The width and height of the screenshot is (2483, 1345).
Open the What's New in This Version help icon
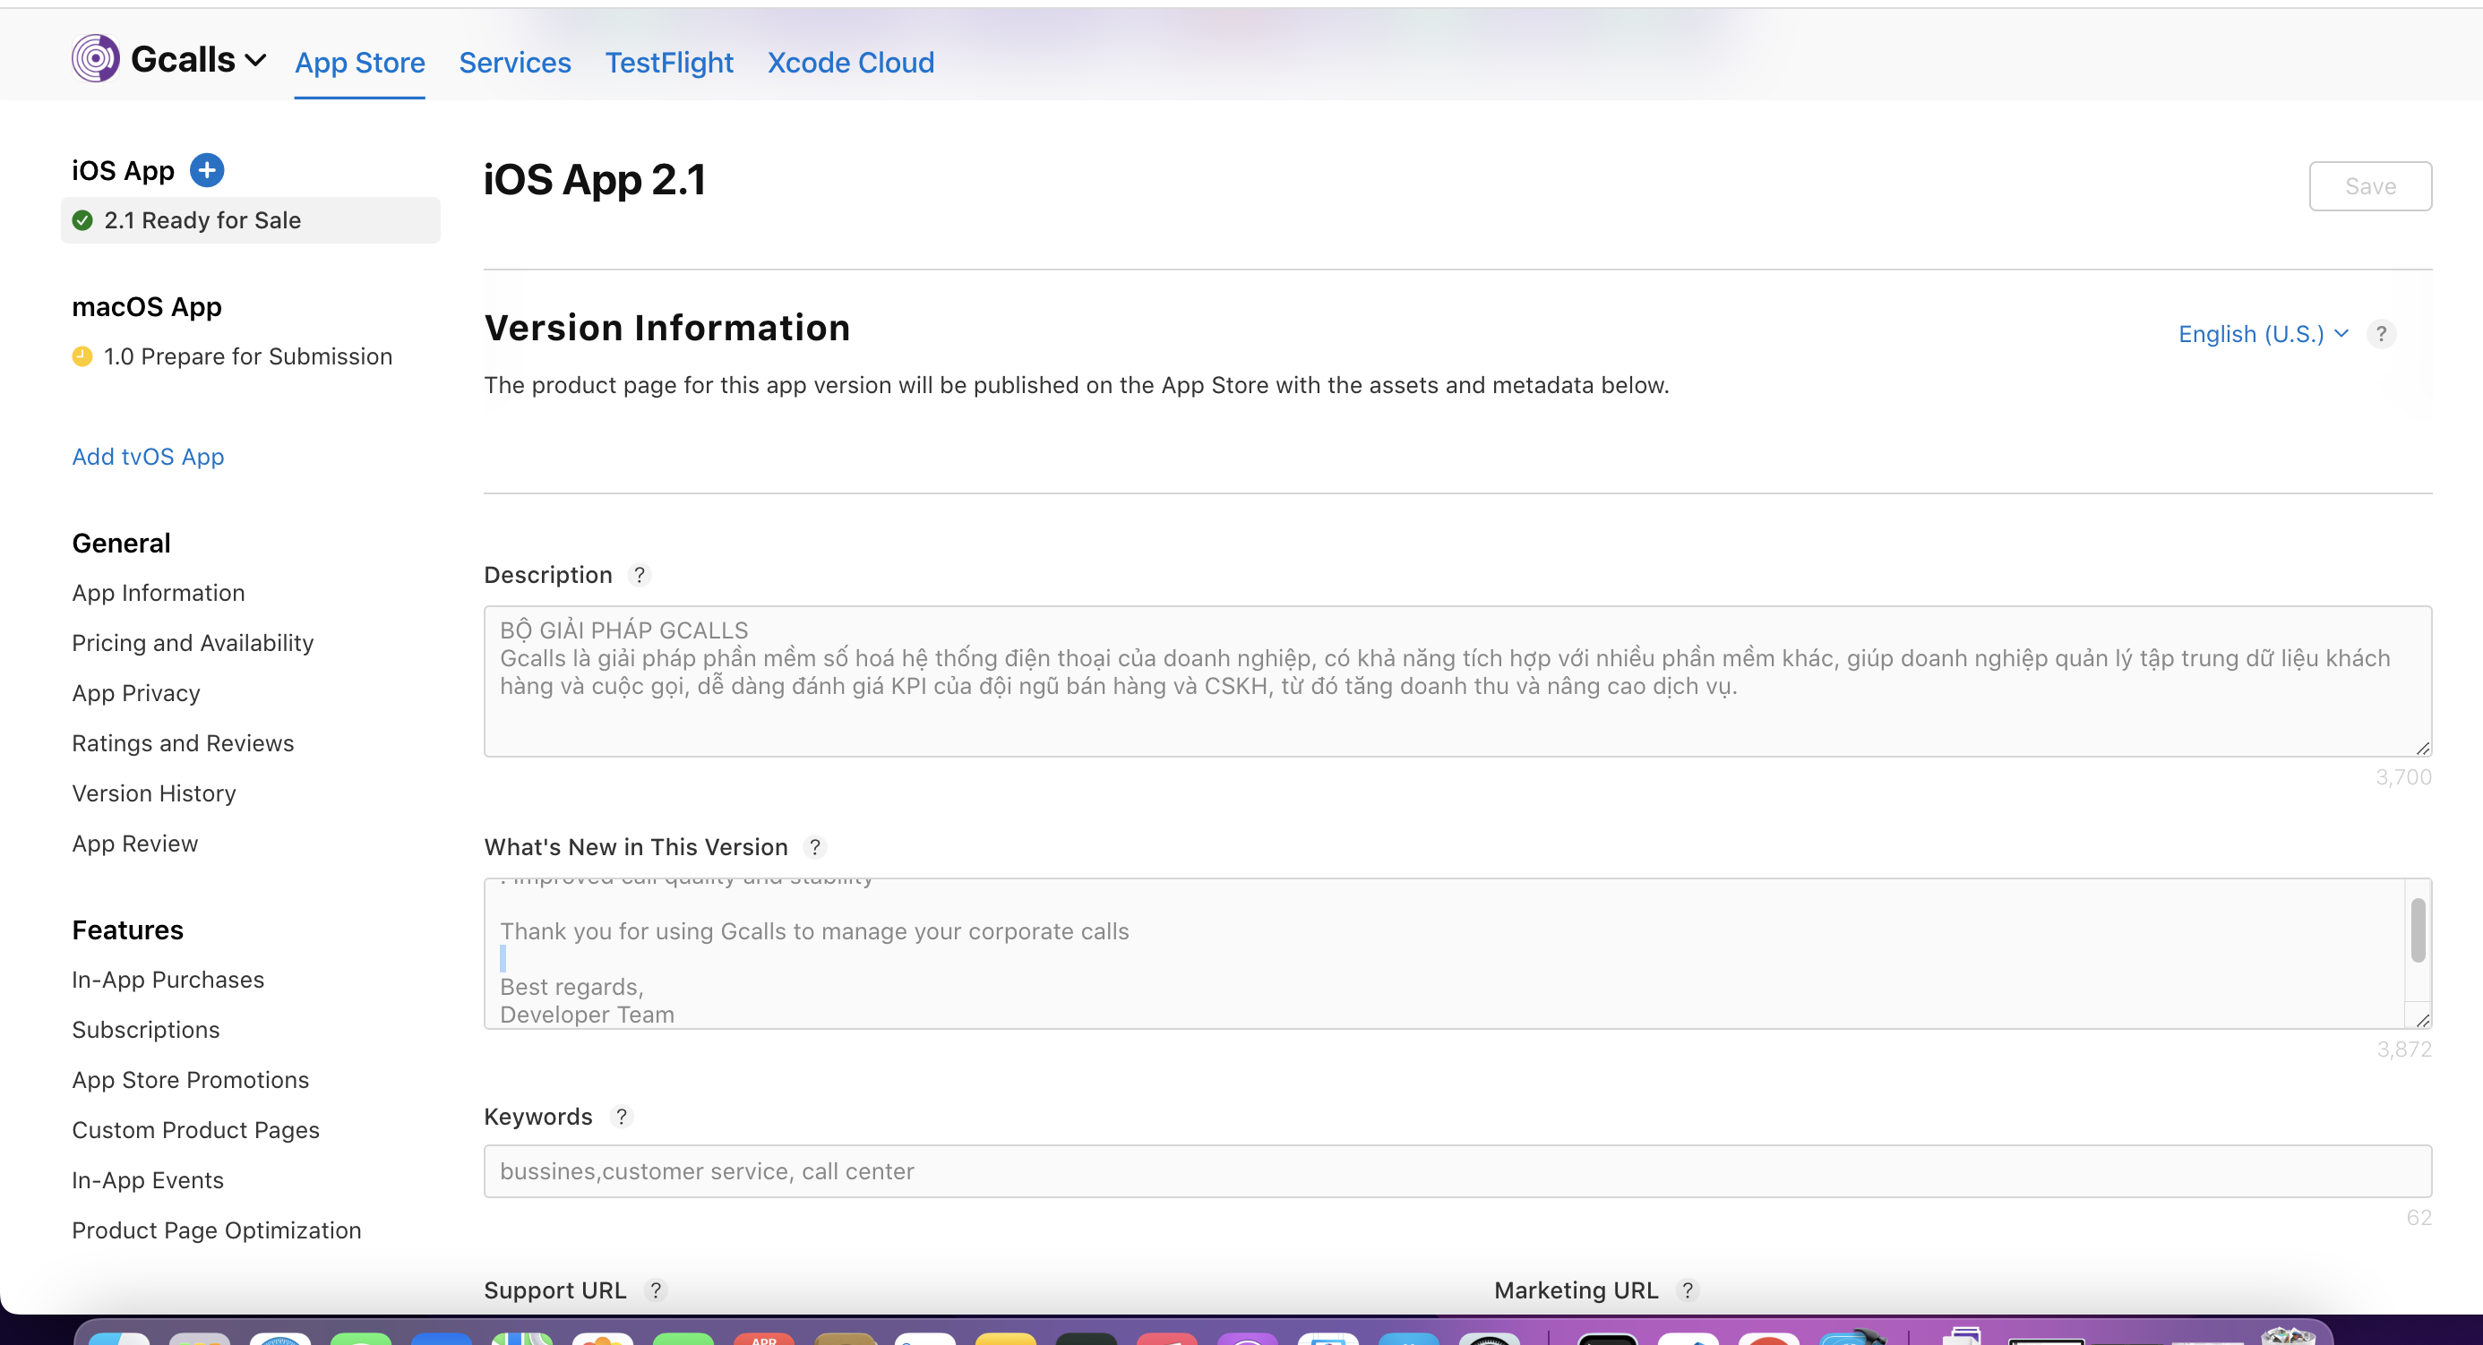pos(814,847)
